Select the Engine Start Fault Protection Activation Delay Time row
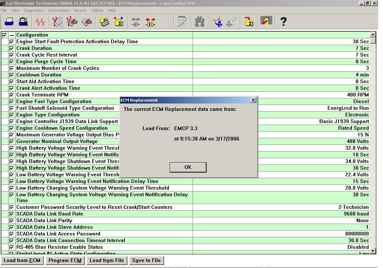The height and width of the screenshot is (268, 383). [186, 42]
